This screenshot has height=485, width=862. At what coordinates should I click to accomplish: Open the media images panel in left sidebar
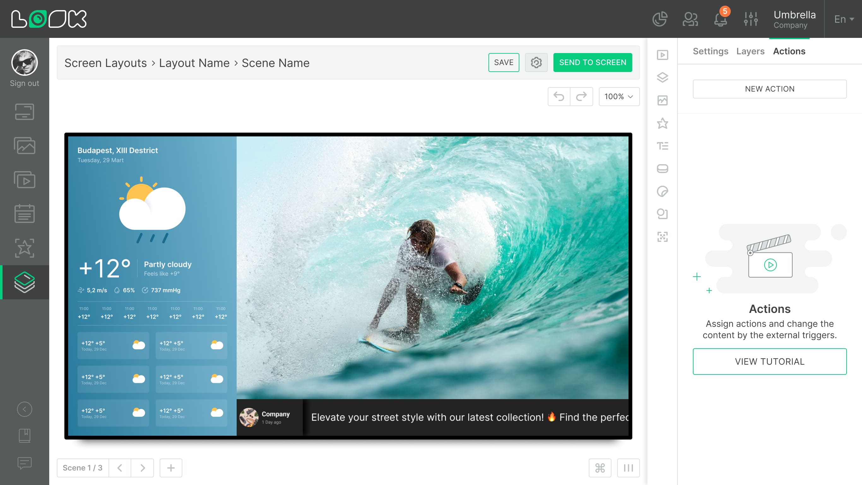pyautogui.click(x=24, y=146)
